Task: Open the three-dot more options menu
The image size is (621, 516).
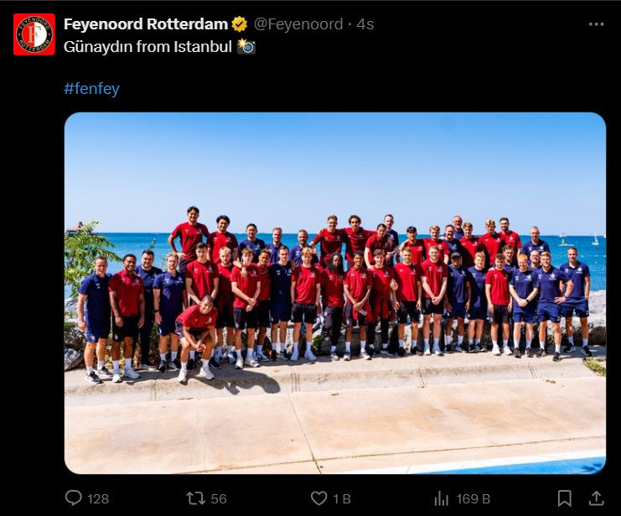Action: pos(596,24)
